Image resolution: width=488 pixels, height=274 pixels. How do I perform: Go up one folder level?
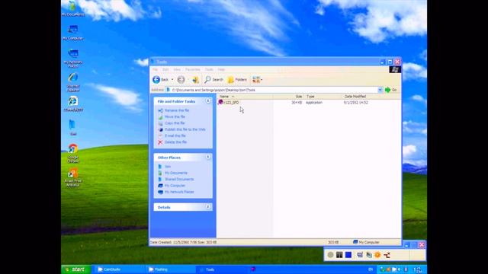[195, 79]
